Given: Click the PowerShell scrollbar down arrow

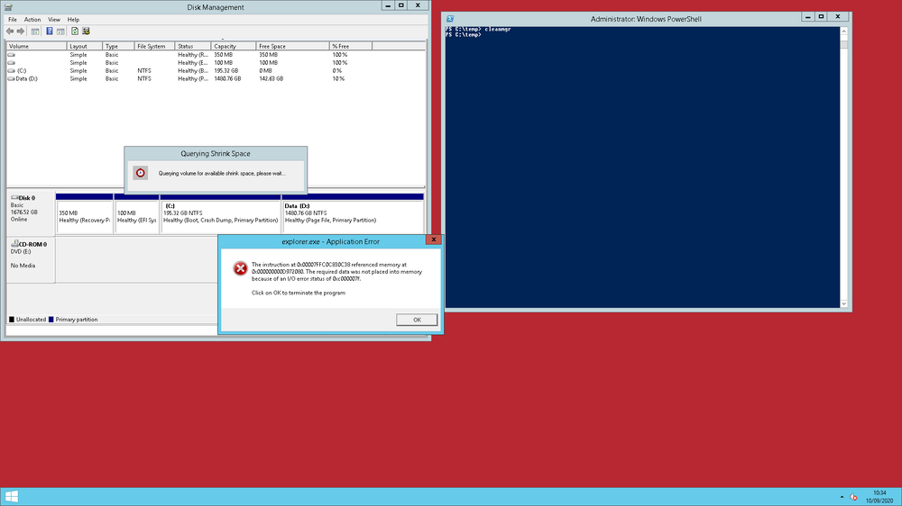Looking at the screenshot, I should (844, 303).
